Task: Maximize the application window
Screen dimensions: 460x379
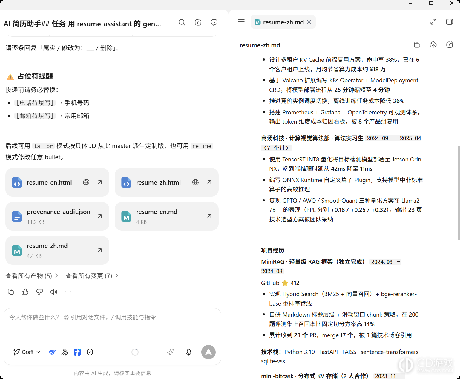Action: pyautogui.click(x=431, y=3)
